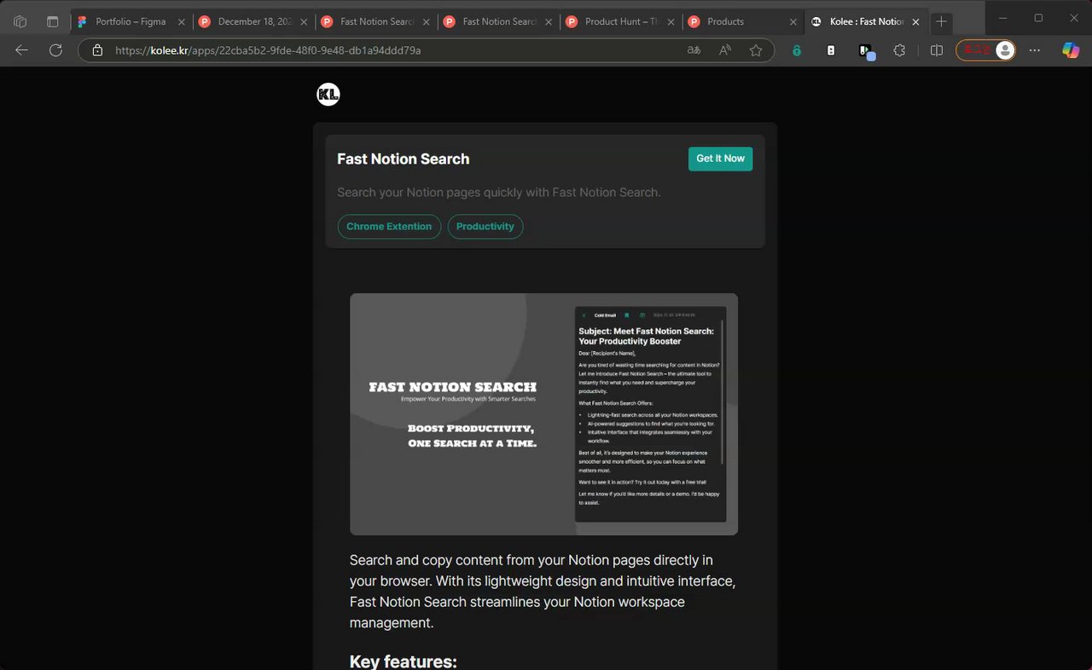Click the address bar URL

tap(268, 50)
